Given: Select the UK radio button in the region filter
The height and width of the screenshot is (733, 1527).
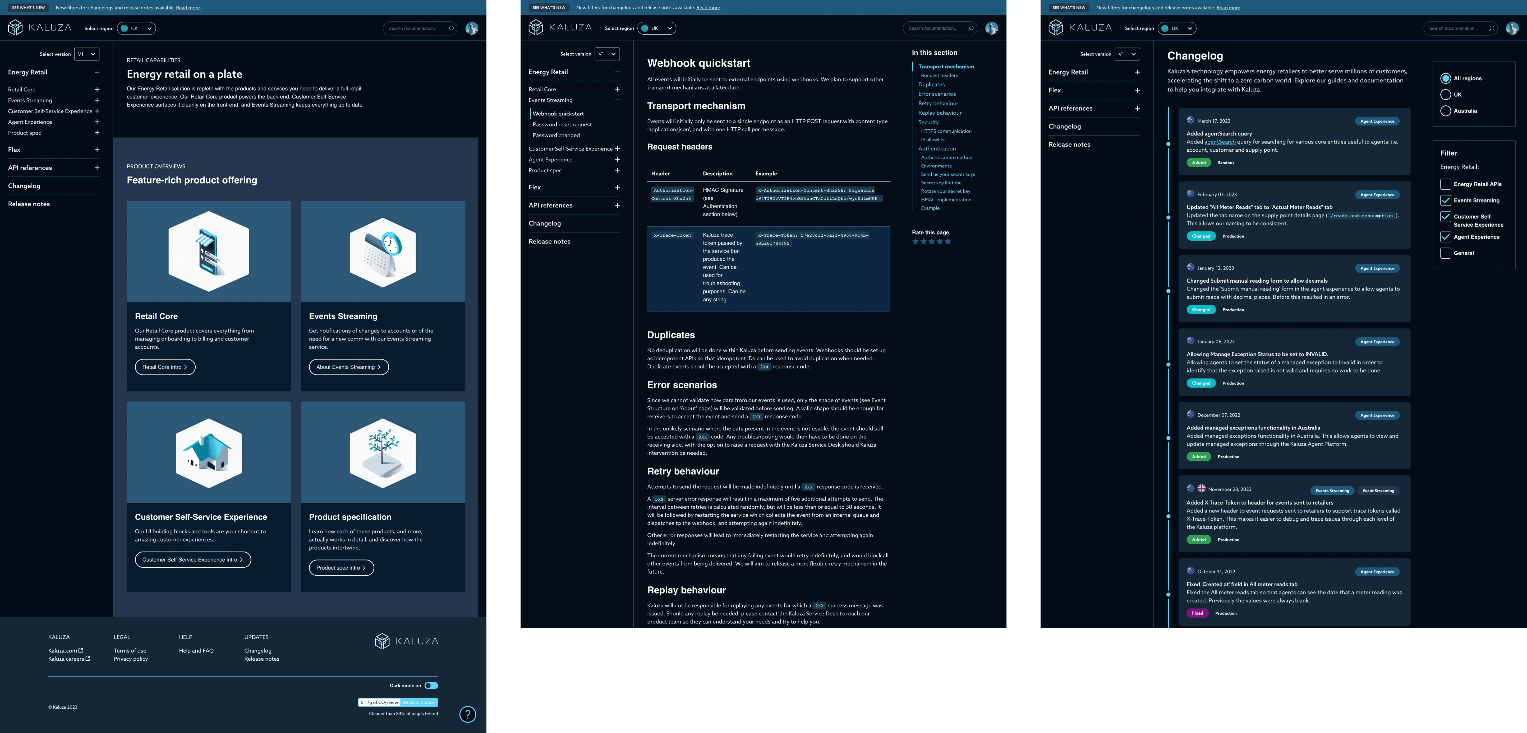Looking at the screenshot, I should [x=1446, y=95].
